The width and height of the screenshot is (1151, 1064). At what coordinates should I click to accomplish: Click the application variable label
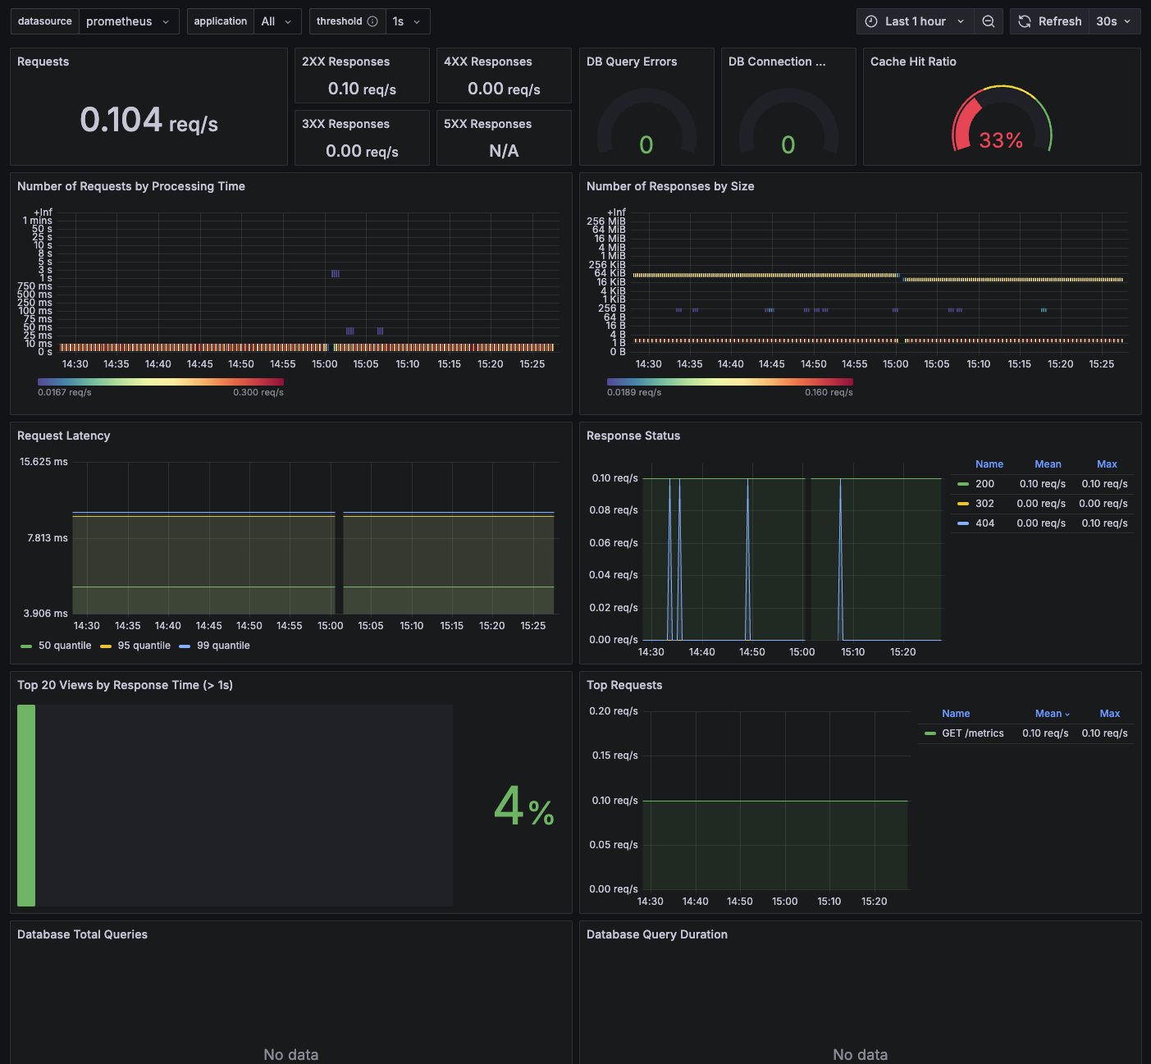coord(221,21)
